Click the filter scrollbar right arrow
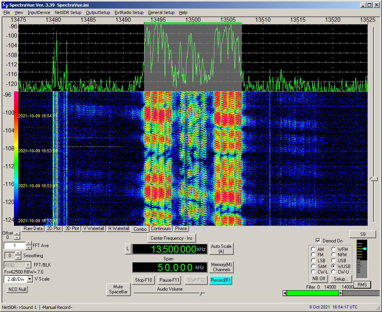 (341, 293)
